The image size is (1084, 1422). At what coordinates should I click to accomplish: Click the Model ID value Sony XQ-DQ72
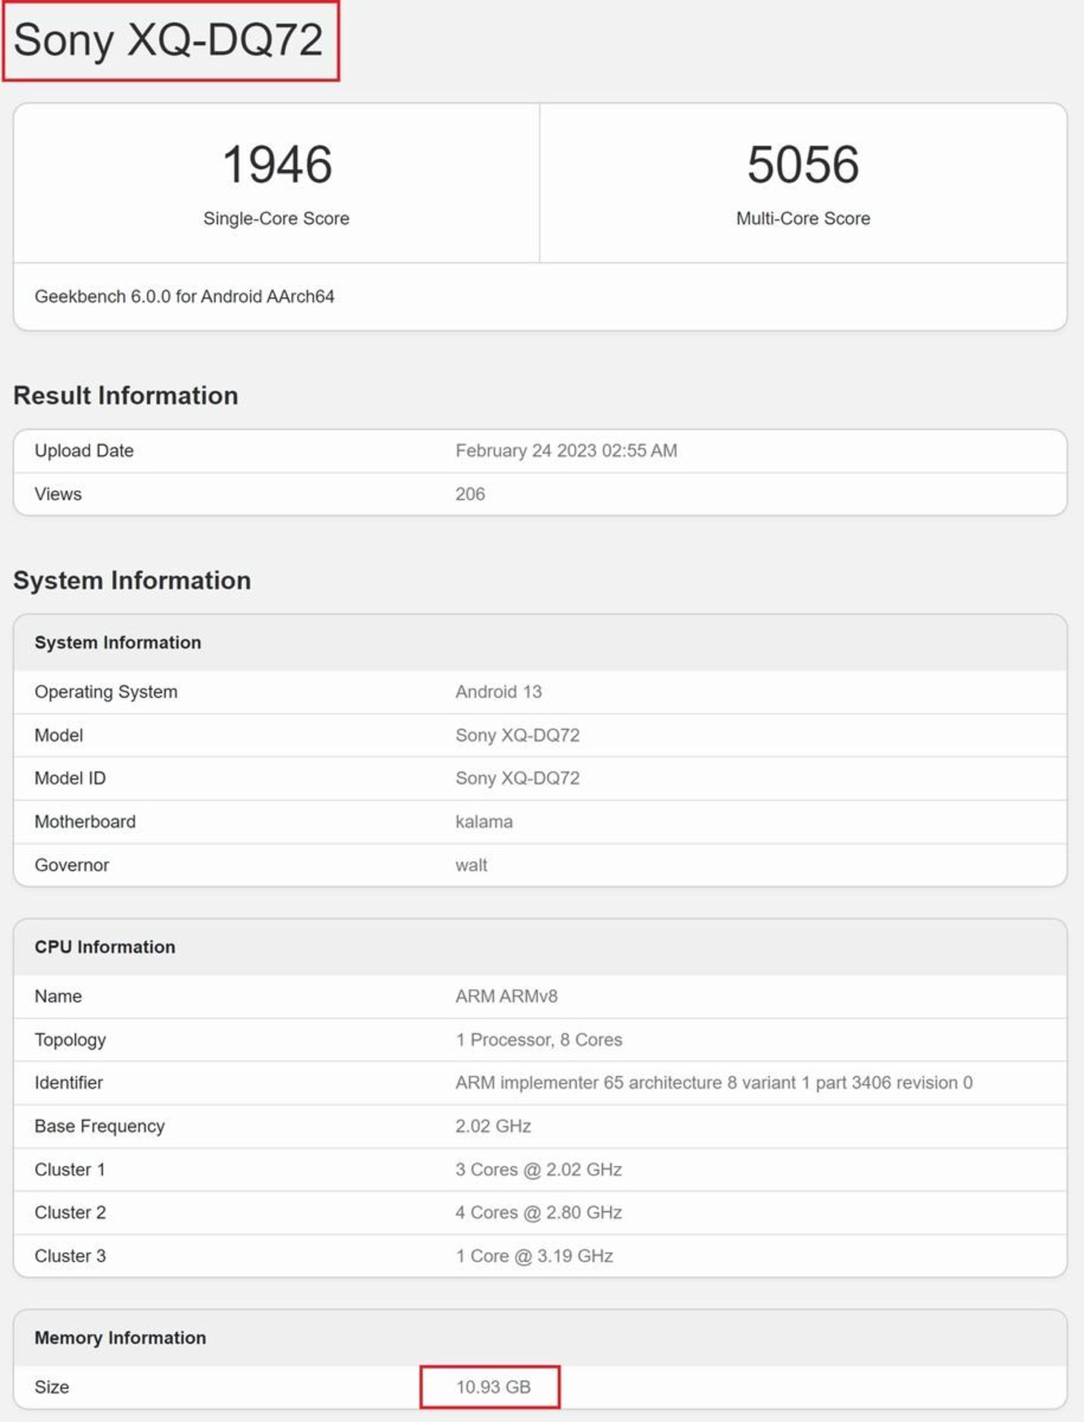click(x=517, y=778)
